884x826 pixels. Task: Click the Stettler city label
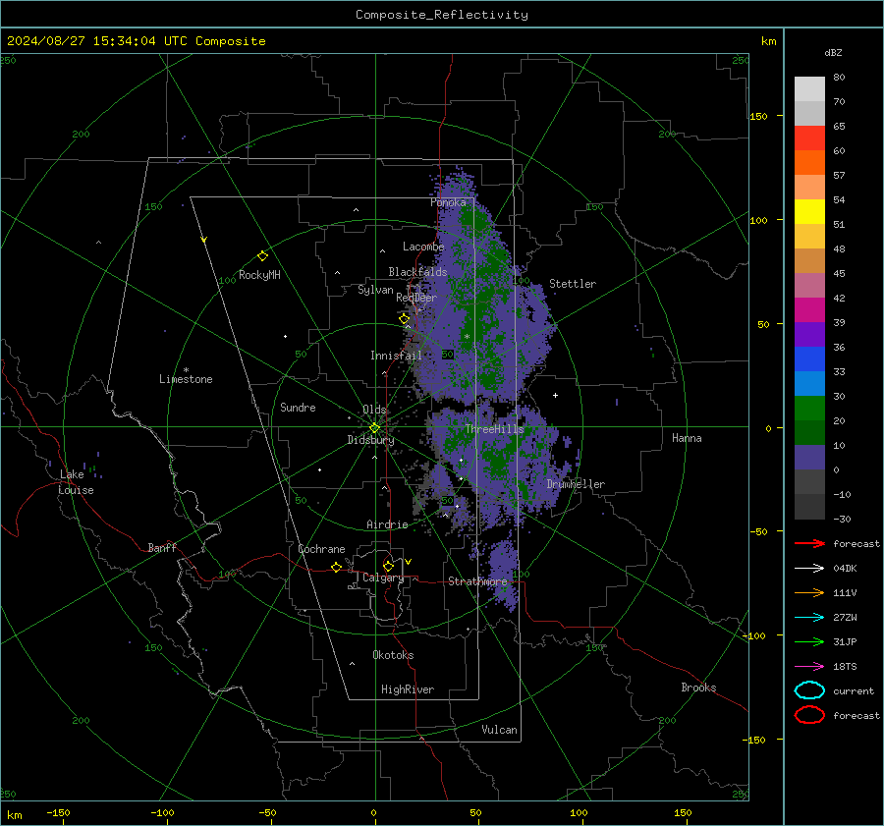click(573, 284)
